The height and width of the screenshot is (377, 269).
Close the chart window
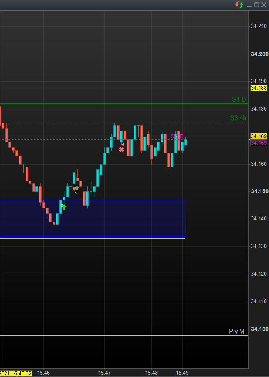tap(264, 5)
